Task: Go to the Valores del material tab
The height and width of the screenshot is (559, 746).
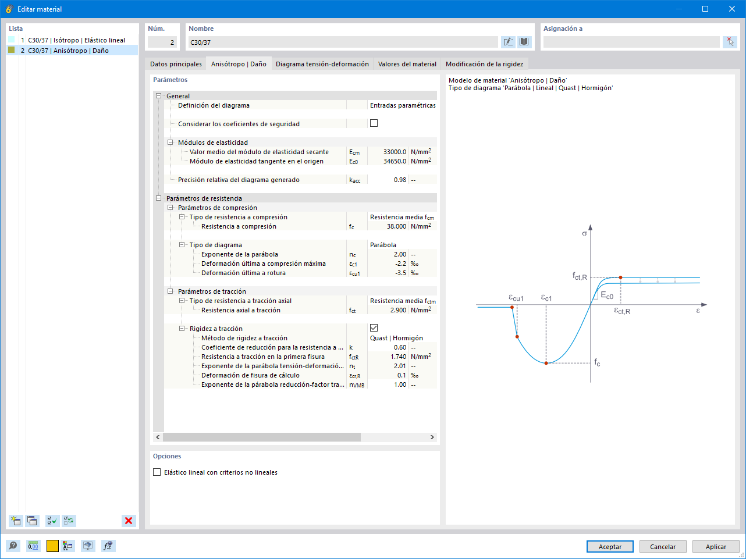Action: pos(407,64)
